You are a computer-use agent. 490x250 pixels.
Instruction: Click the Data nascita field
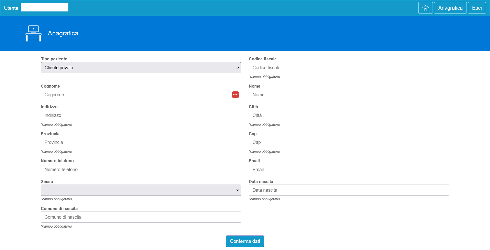coord(349,190)
